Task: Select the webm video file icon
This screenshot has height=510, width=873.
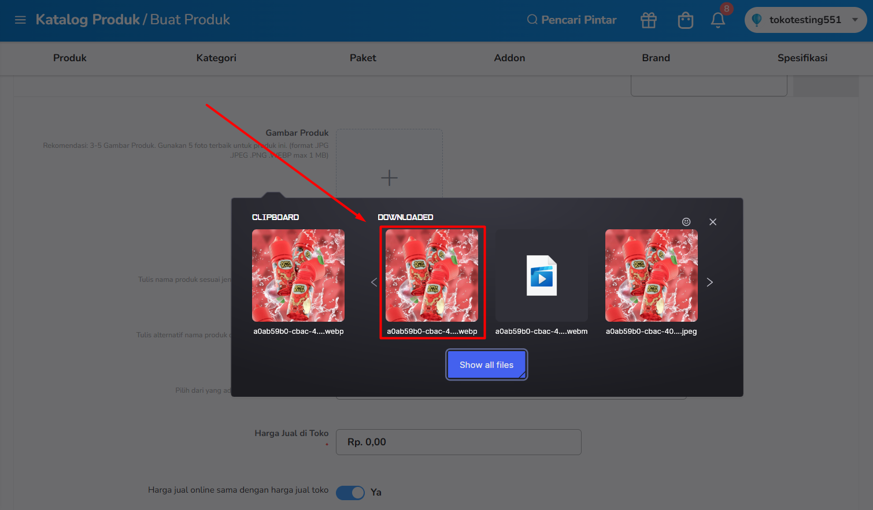Action: pyautogui.click(x=542, y=276)
